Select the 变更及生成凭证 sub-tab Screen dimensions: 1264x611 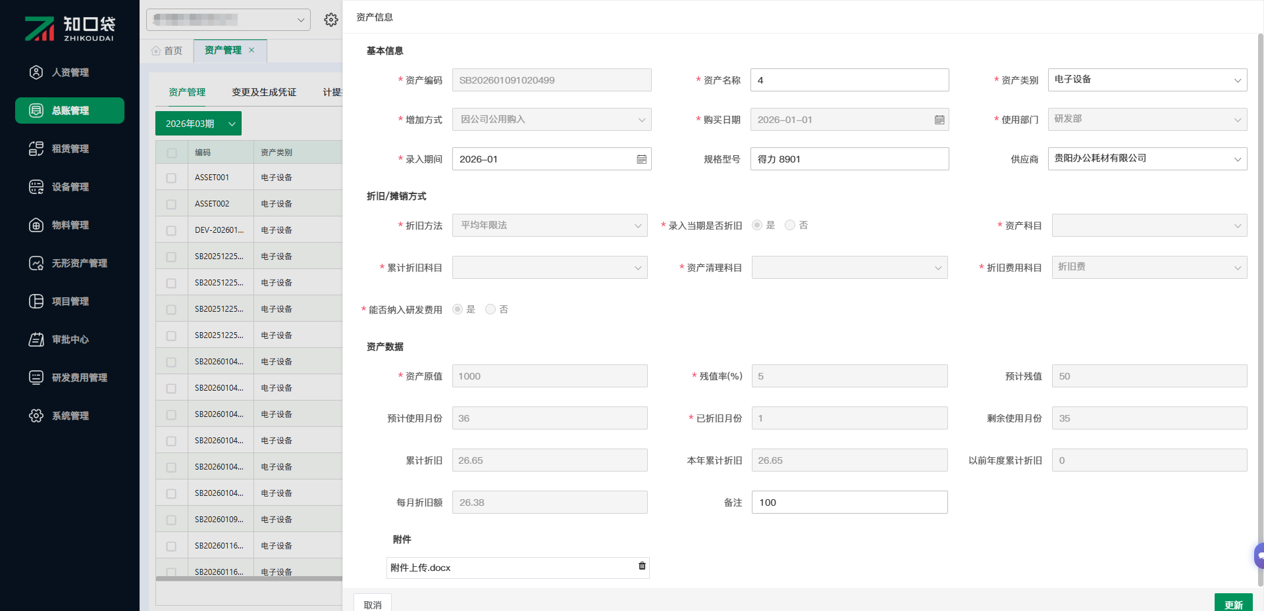point(264,92)
